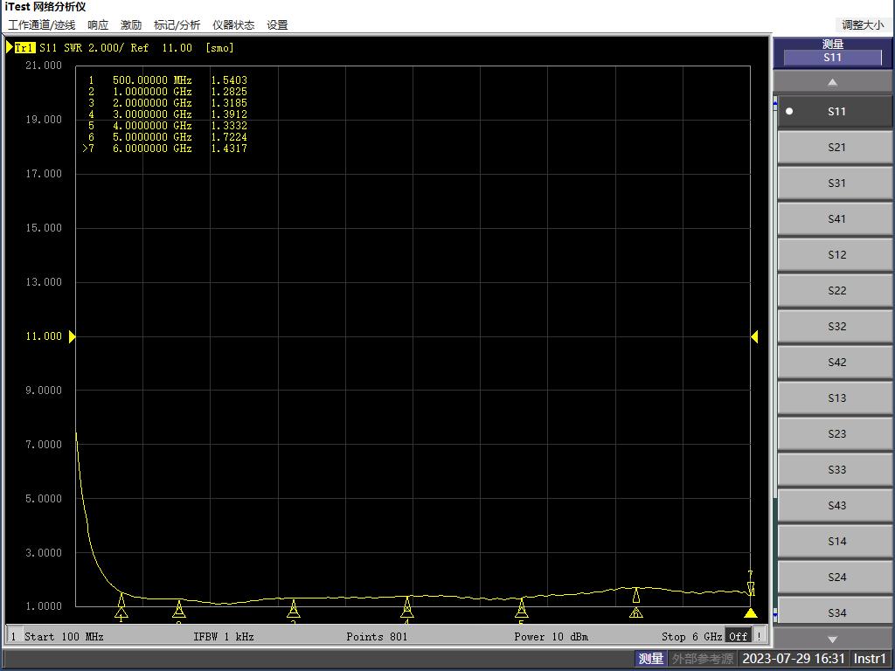Click the Tr1 trace label
This screenshot has width=895, height=671.
[x=24, y=48]
